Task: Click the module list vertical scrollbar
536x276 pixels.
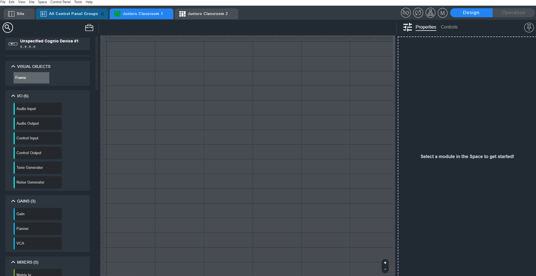Action: point(97,63)
